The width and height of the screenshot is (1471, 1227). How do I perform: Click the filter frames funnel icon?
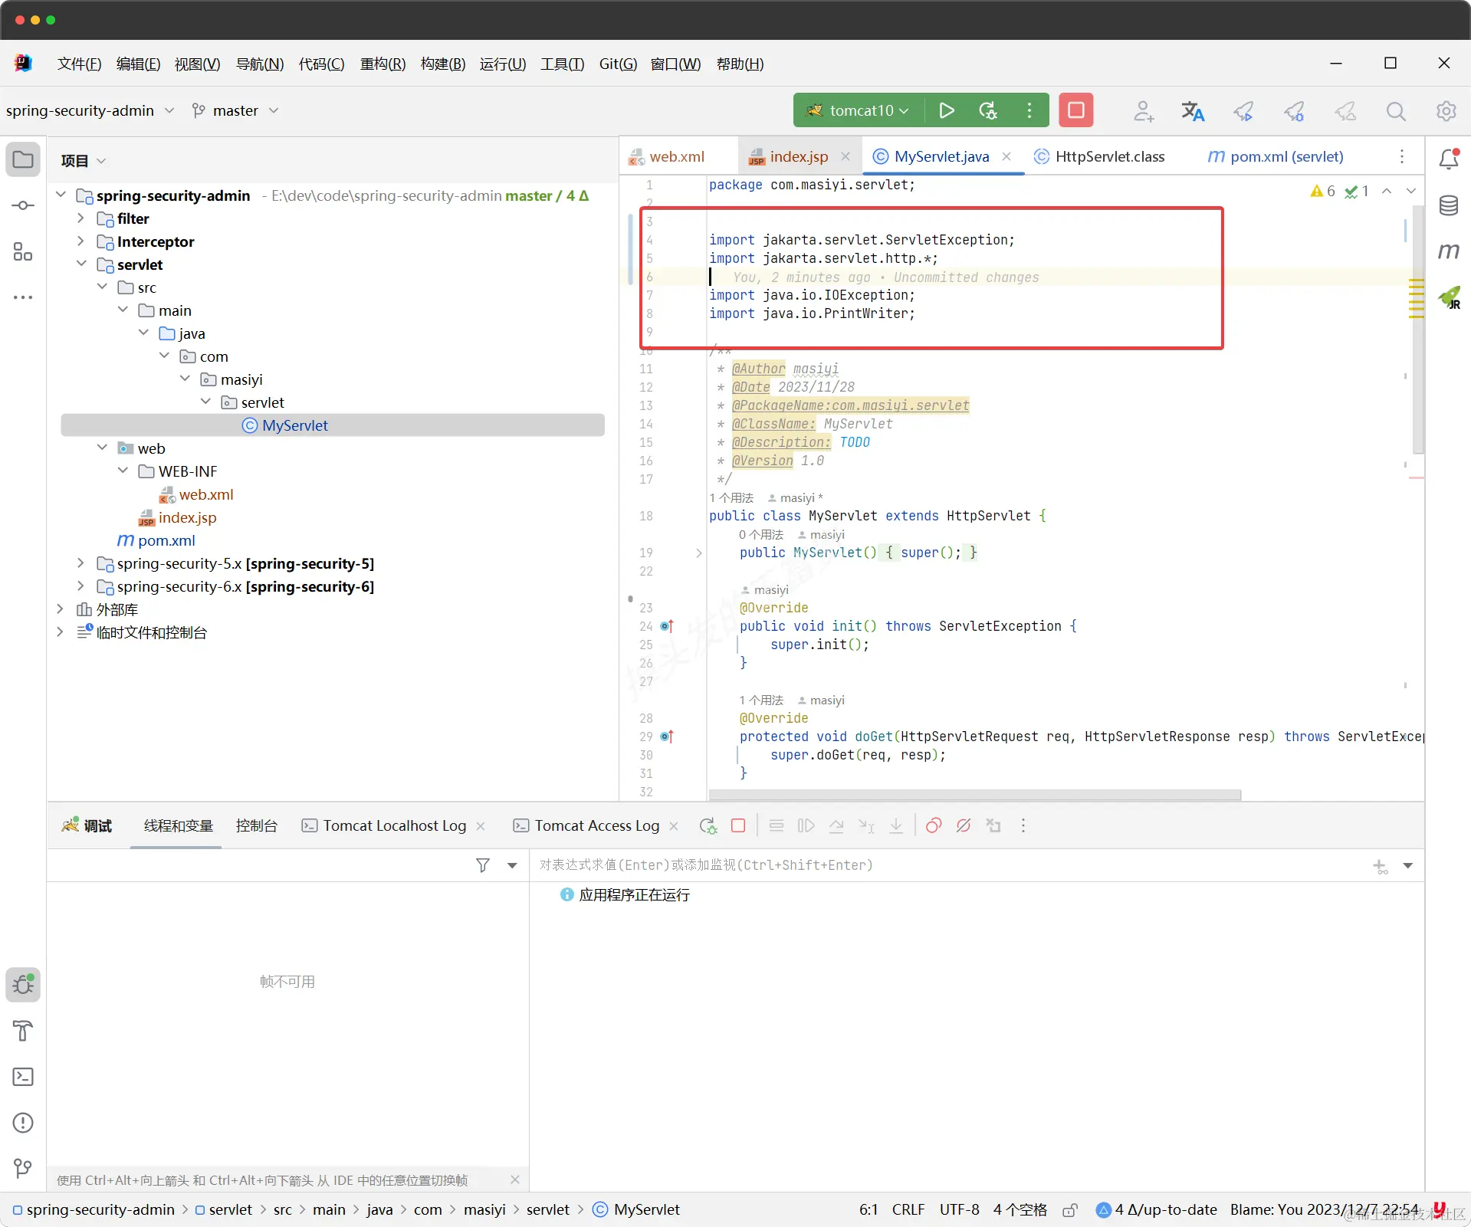(483, 865)
